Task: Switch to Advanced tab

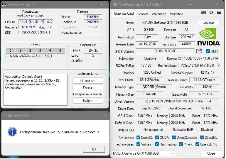Action: tap(159, 14)
